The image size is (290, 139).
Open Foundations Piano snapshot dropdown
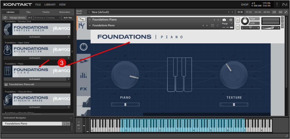click(x=90, y=26)
